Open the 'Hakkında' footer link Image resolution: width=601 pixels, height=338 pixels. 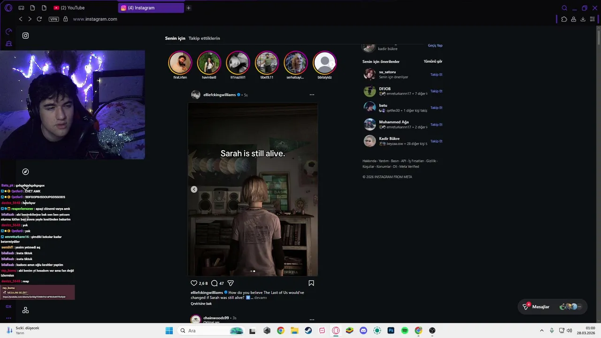click(x=370, y=161)
